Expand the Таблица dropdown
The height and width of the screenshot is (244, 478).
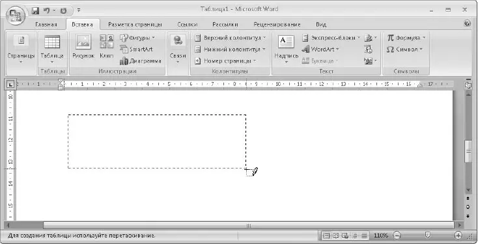[x=52, y=49]
